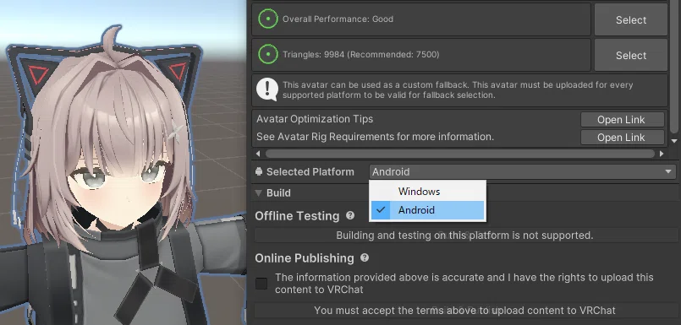Viewport: 681px width, 325px height.
Task: Click the 'Triangles: 9984' text
Action: pos(361,55)
